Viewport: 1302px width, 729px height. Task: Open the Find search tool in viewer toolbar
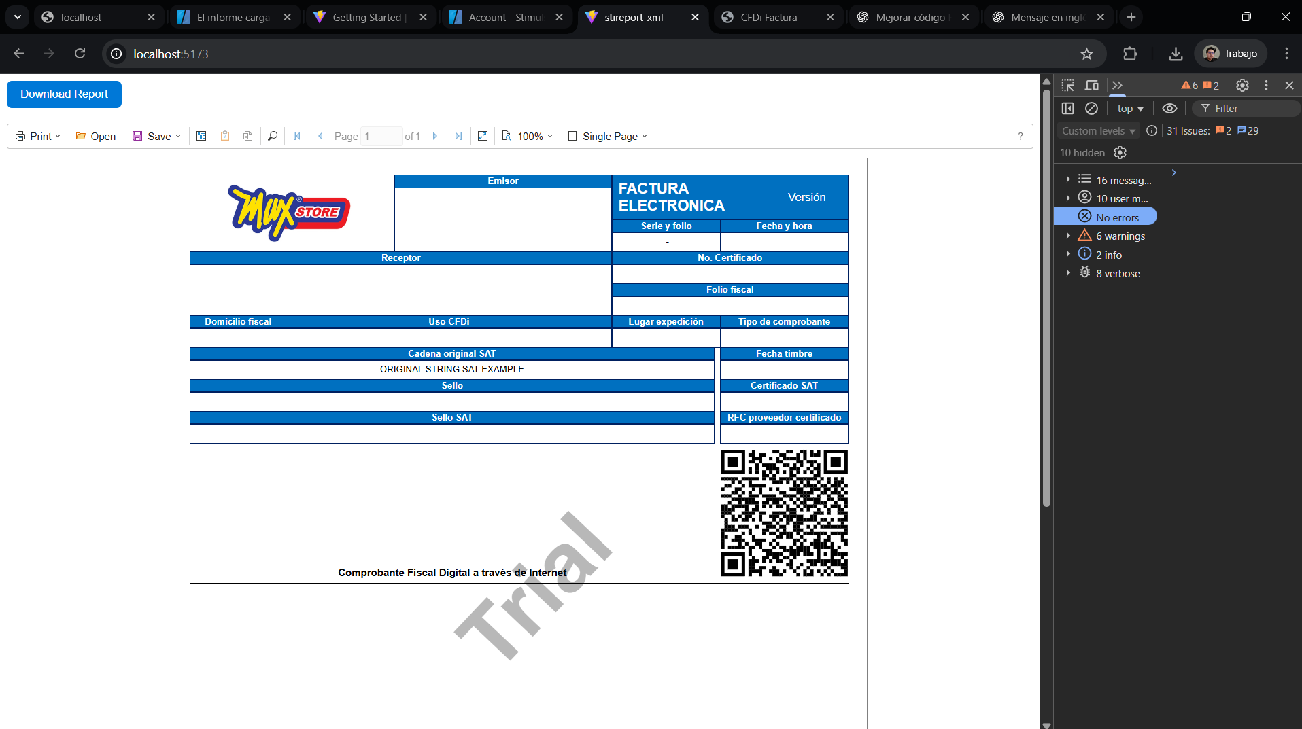coord(273,137)
